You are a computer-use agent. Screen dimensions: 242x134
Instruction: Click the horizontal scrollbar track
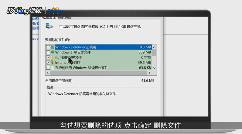[98, 73]
